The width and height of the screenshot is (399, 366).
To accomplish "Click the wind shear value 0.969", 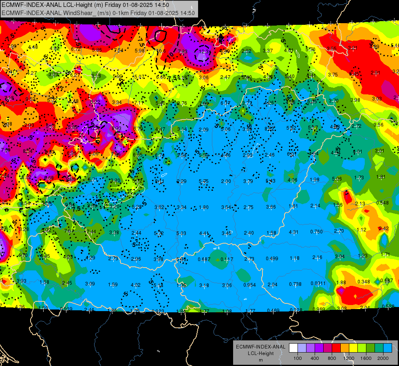I will pos(319,309).
